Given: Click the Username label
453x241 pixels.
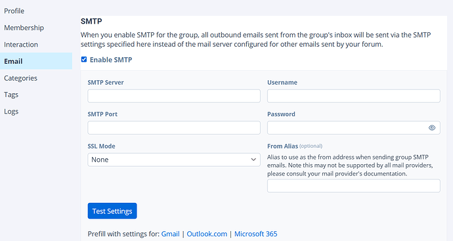Looking at the screenshot, I should point(282,82).
